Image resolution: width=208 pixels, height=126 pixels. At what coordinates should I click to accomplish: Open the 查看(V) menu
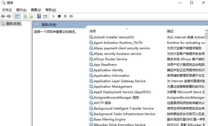pyautogui.click(x=36, y=10)
